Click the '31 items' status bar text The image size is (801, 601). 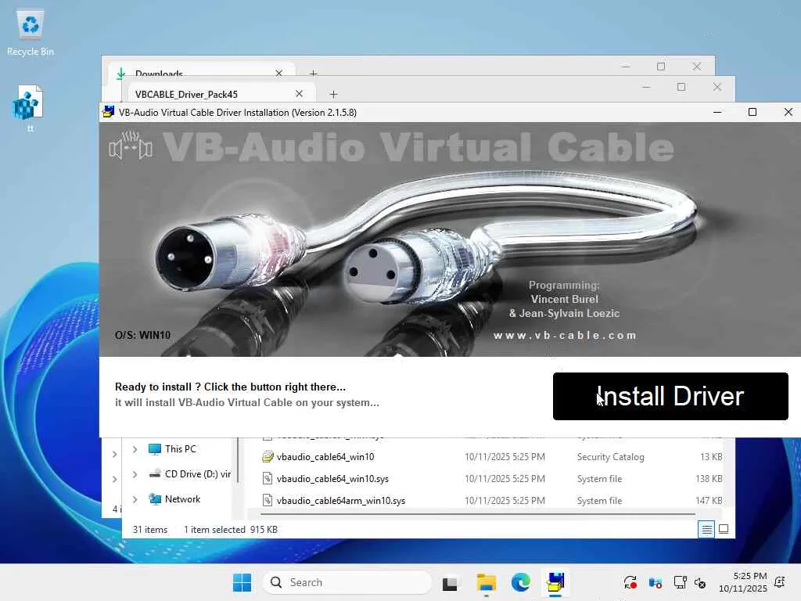tap(149, 530)
